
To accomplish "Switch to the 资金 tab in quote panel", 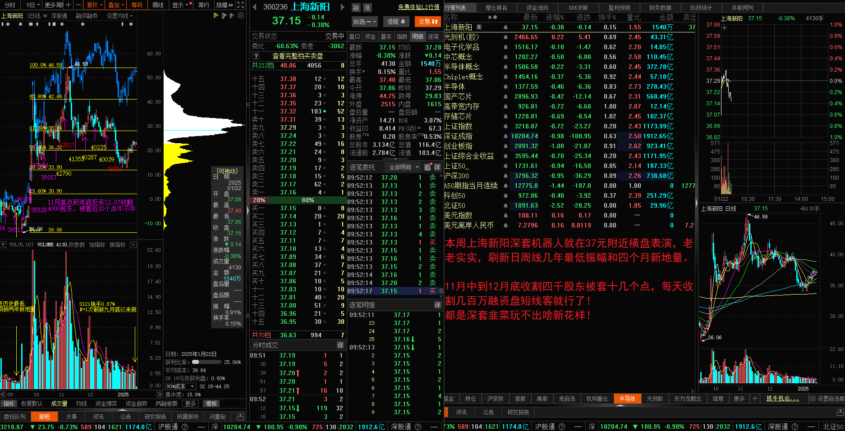I will coord(370,36).
